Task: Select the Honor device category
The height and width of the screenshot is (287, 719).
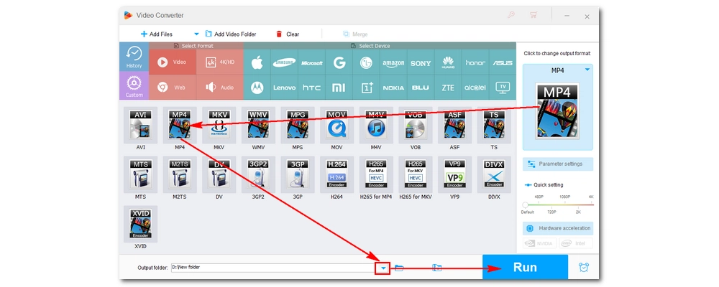Action: pyautogui.click(x=475, y=63)
